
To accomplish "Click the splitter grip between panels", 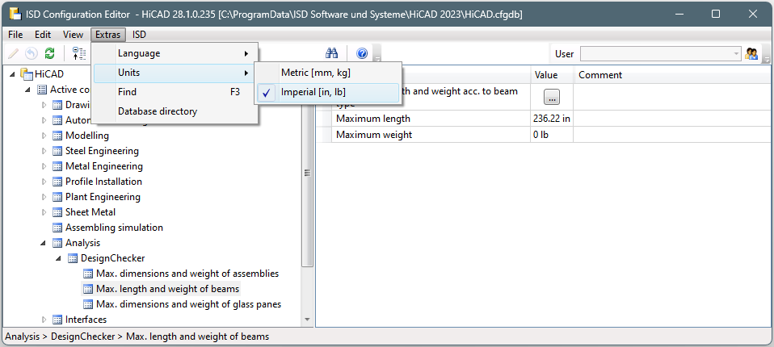I will pos(307,173).
